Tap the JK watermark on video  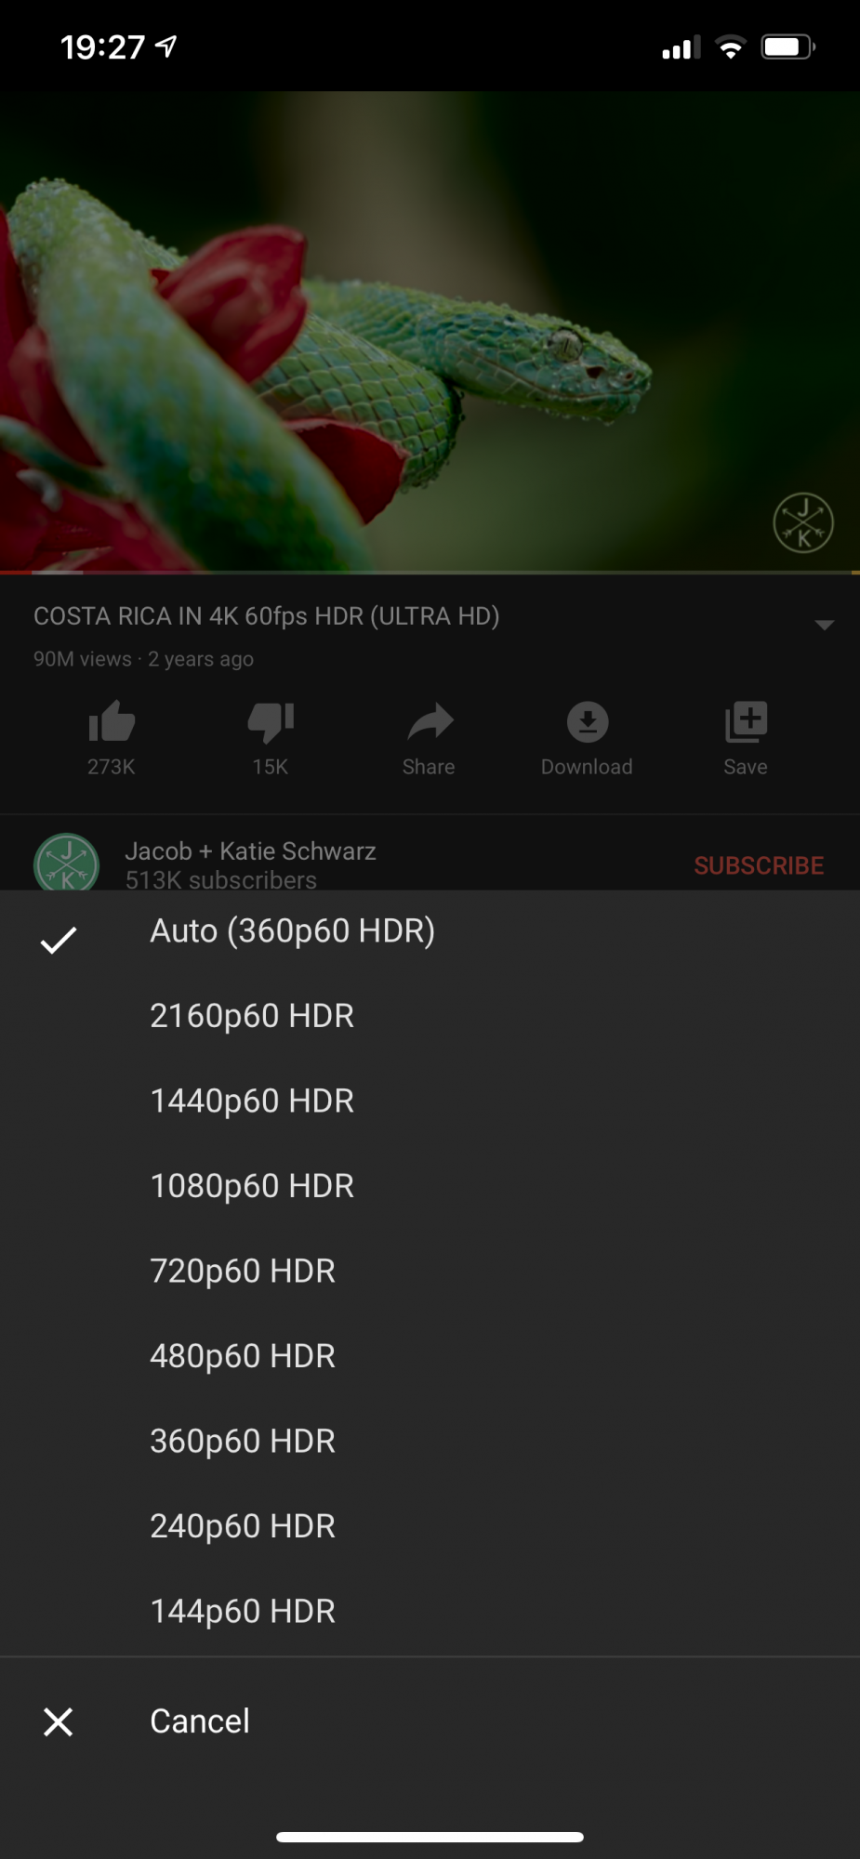803,522
